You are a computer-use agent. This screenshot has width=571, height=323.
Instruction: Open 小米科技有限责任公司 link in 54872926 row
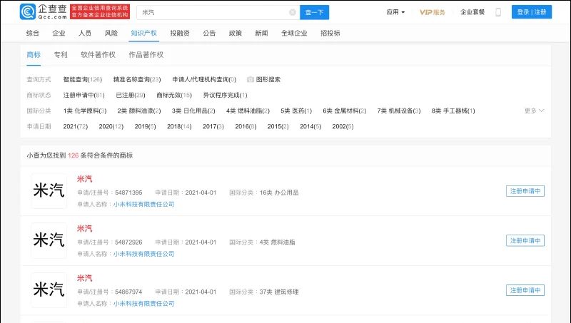144,254
